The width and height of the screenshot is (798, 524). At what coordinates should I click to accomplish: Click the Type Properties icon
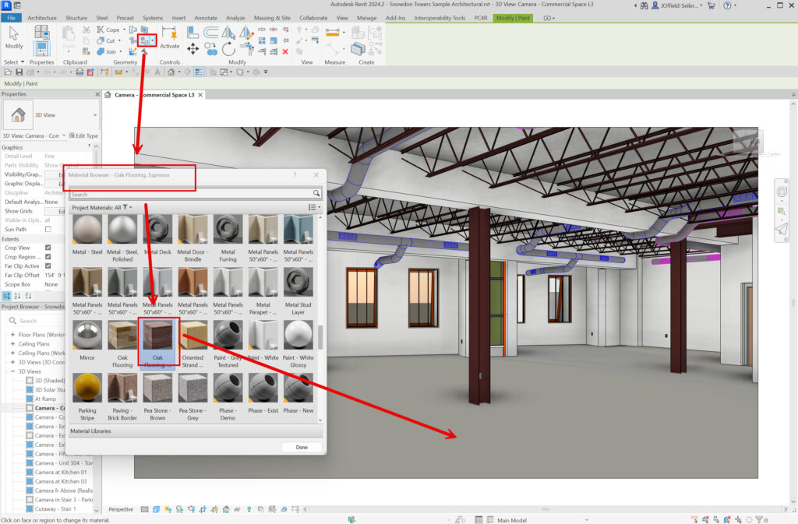pyautogui.click(x=41, y=32)
